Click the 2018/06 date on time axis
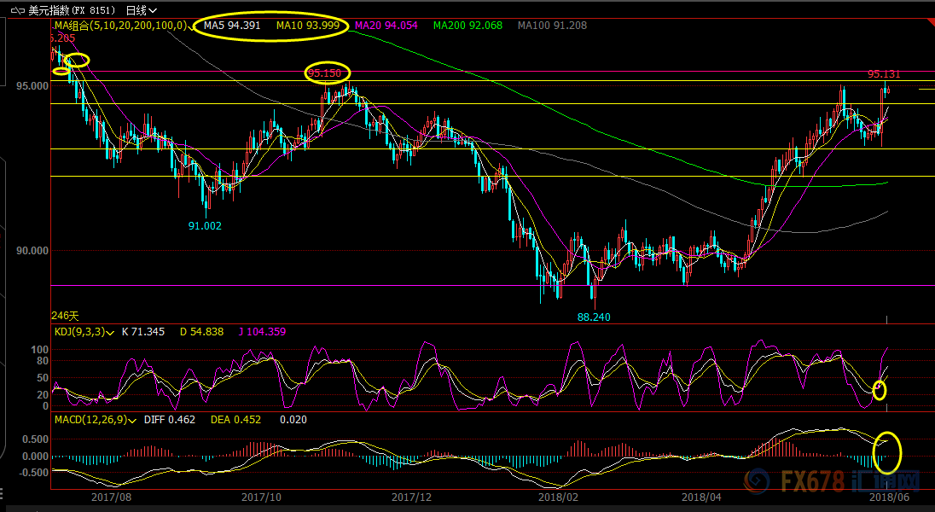Image resolution: width=935 pixels, height=512 pixels. [886, 496]
